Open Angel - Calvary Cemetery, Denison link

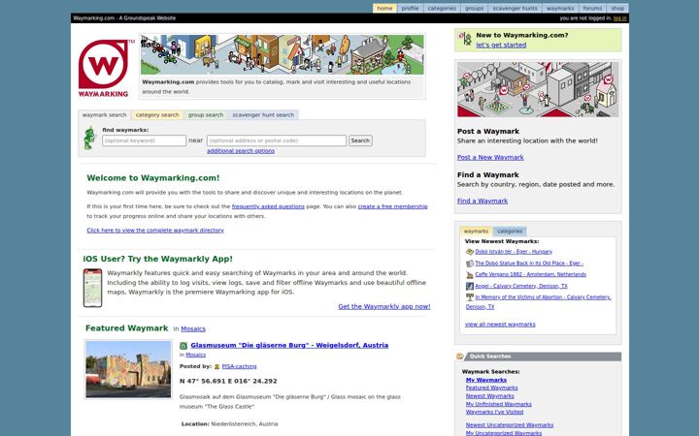(x=521, y=286)
